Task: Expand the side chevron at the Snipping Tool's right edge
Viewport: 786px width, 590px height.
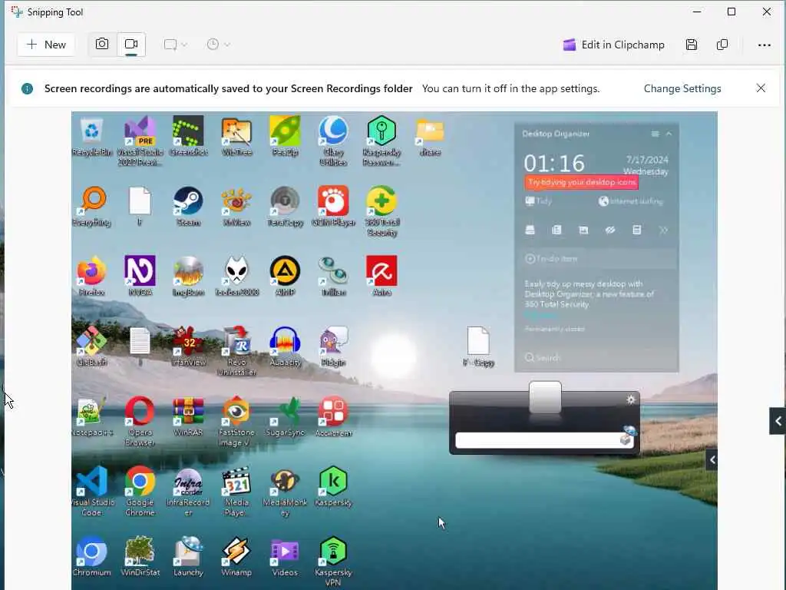Action: [778, 421]
